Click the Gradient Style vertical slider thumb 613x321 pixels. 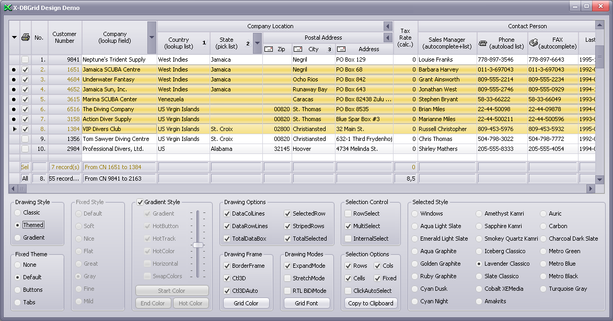198,245
